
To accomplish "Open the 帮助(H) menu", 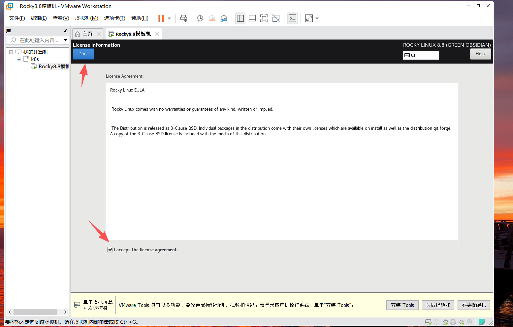I will click(140, 18).
